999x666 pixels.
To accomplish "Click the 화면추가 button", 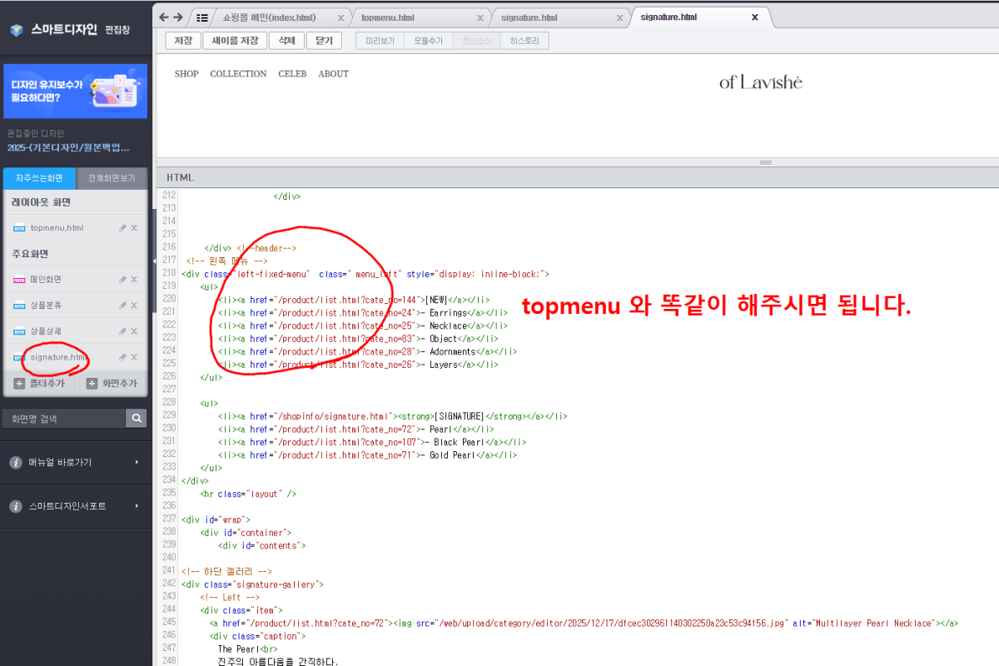I will click(x=112, y=384).
